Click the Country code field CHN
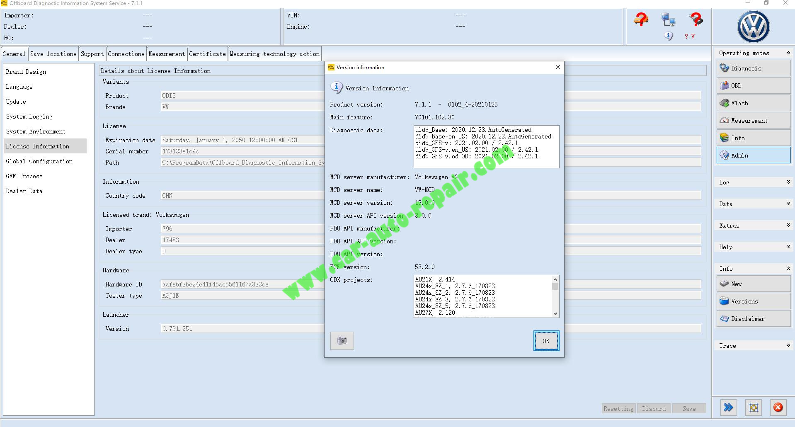Viewport: 795px width, 427px height. (x=243, y=196)
